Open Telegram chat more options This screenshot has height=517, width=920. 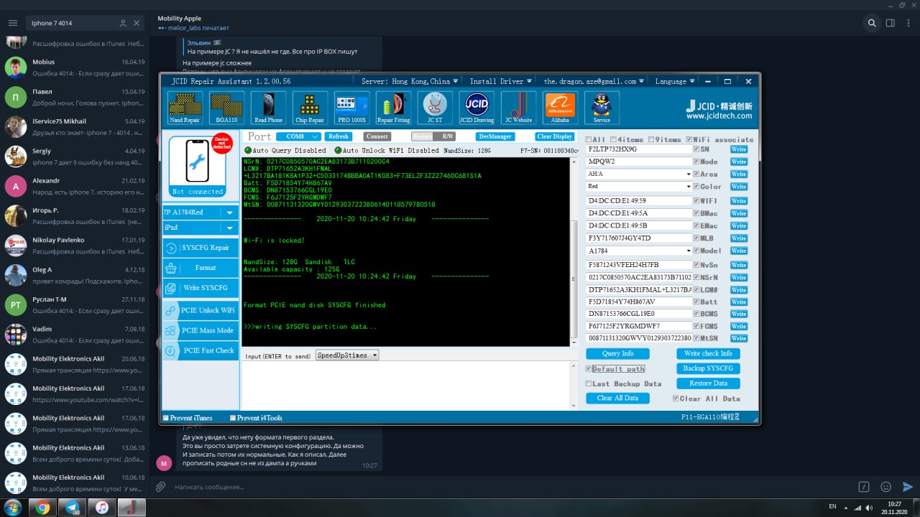(x=907, y=23)
